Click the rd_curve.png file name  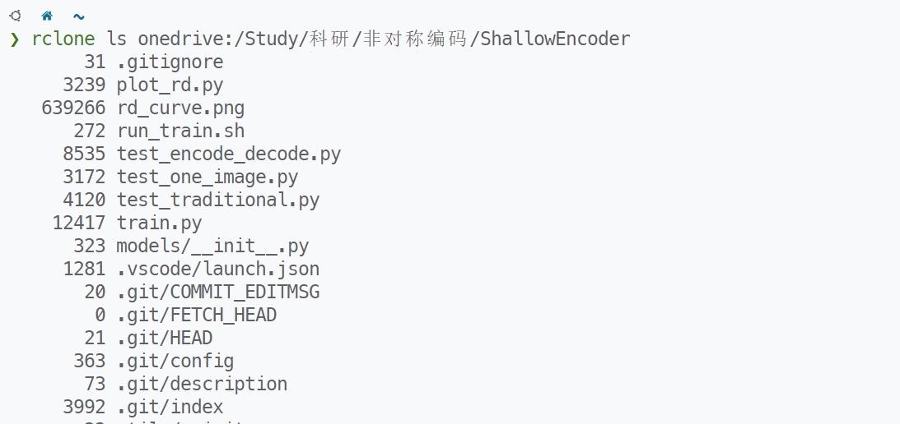[181, 108]
